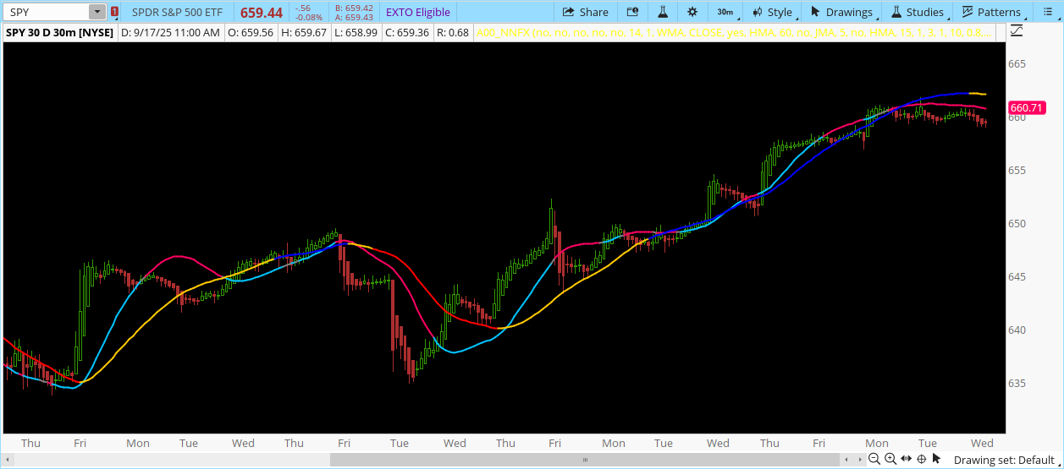Image resolution: width=1064 pixels, height=469 pixels.
Task: Click the last price 659.44
Action: [x=262, y=13]
